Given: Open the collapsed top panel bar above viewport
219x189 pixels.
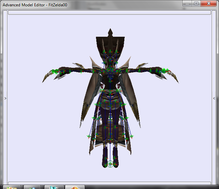Looking at the screenshot, I should (109, 13).
